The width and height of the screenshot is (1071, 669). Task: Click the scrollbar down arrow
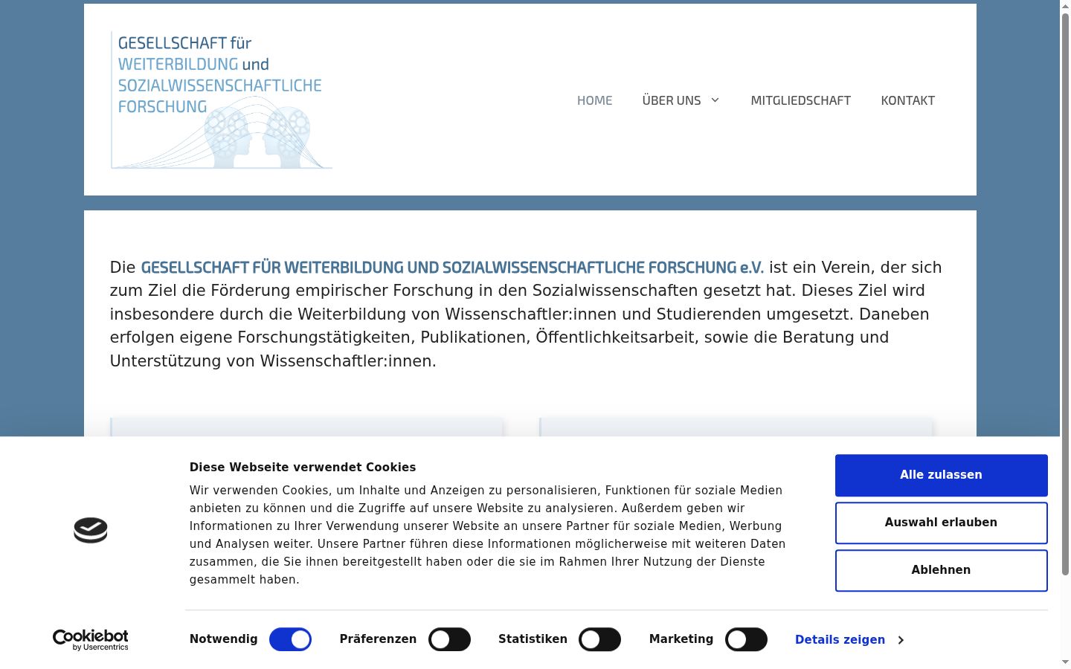tap(1065, 662)
